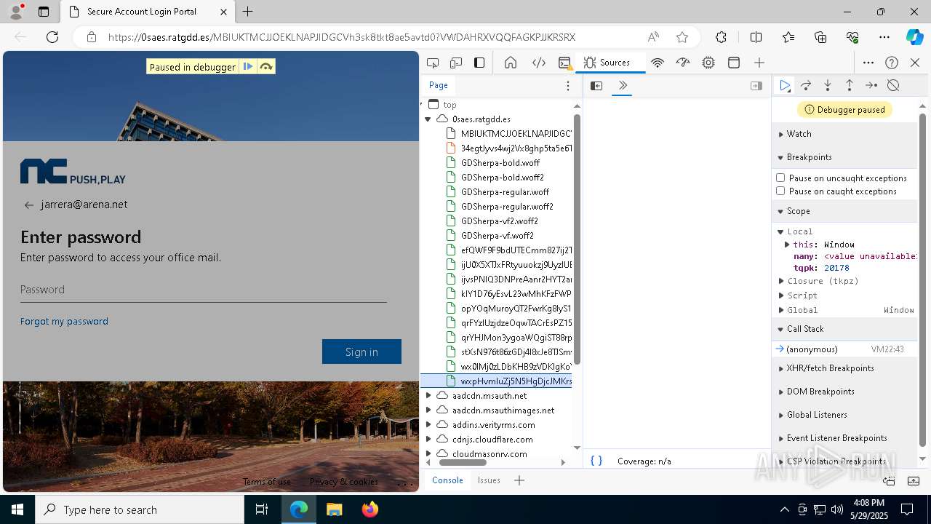Open the Memory panel gear-chip icon
This screenshot has height=524, width=931.
[x=708, y=63]
